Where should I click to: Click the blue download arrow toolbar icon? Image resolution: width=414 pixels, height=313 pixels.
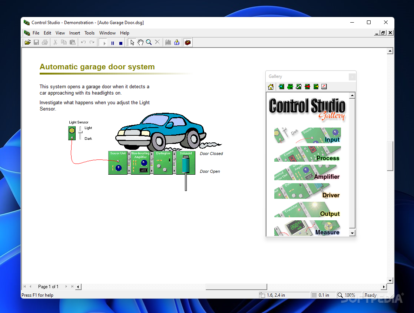pyautogui.click(x=177, y=42)
